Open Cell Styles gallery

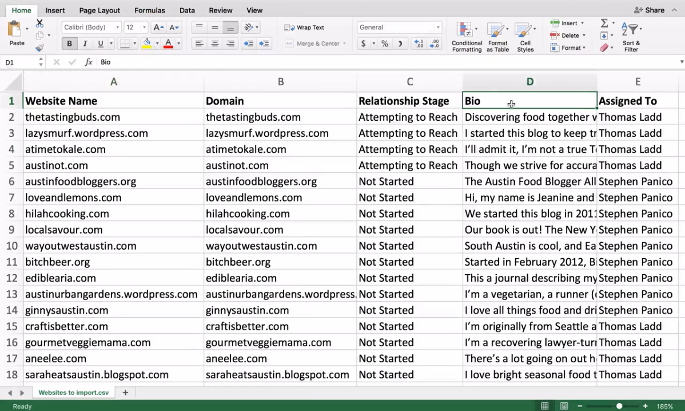[x=525, y=37]
